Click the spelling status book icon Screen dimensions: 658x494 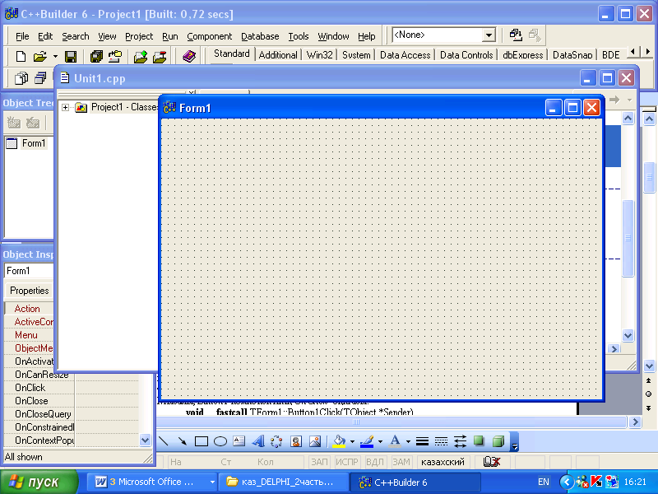pos(492,462)
